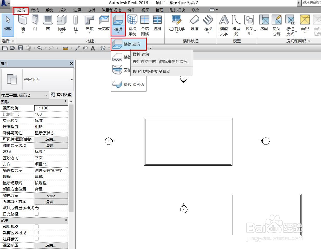Image resolution: width=321 pixels, height=249 pixels.
Task: Select the Model Text (模型文字) tool
Action: tap(224, 25)
